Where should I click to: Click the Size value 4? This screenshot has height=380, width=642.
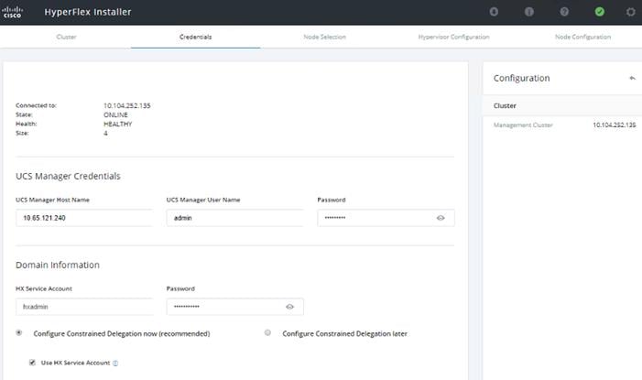click(105, 134)
